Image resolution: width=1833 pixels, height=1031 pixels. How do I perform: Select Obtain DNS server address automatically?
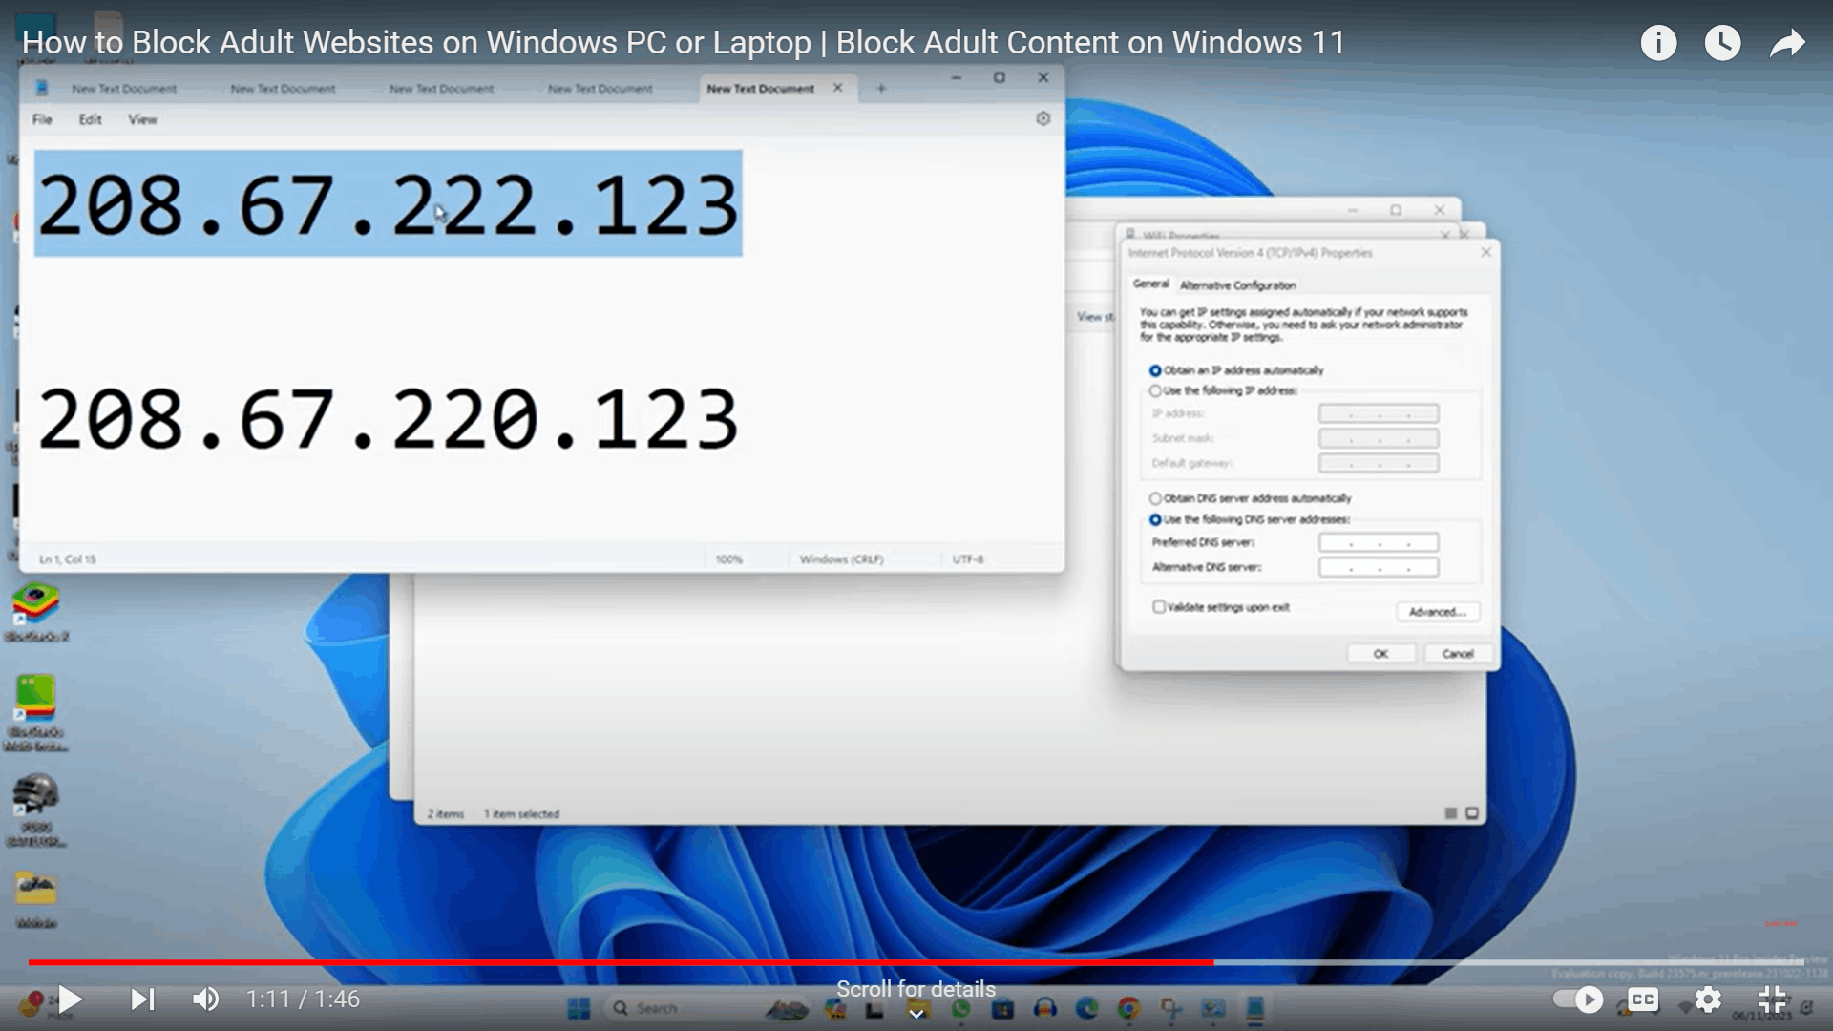pyautogui.click(x=1155, y=498)
